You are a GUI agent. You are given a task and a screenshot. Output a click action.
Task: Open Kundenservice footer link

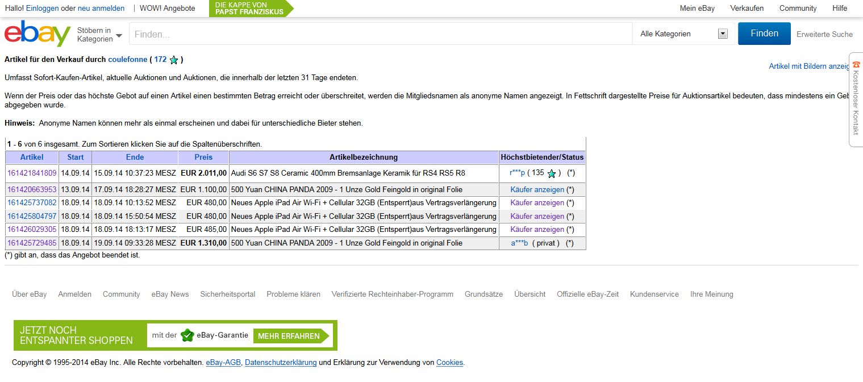[654, 294]
